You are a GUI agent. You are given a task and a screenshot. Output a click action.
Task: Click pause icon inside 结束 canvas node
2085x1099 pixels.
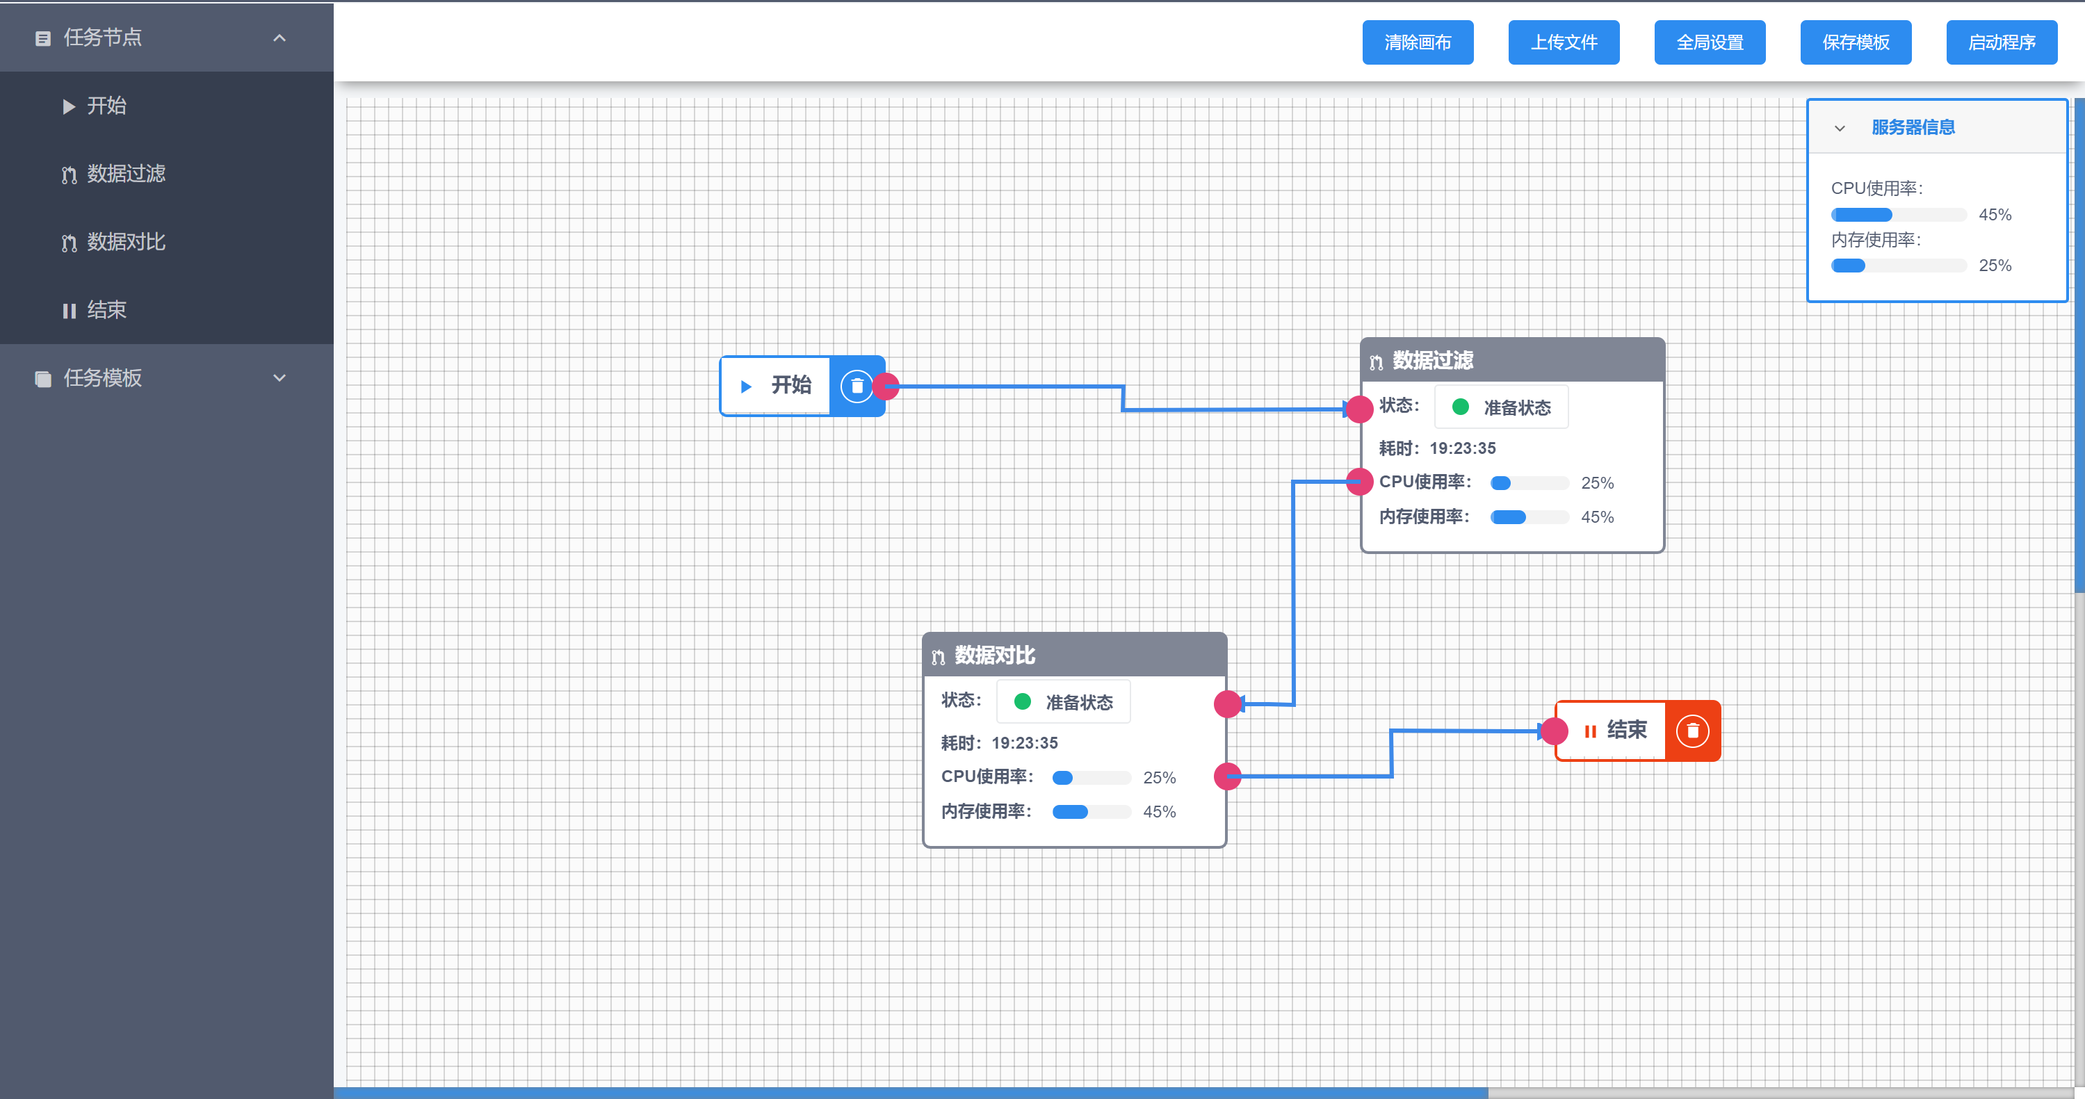[1590, 731]
